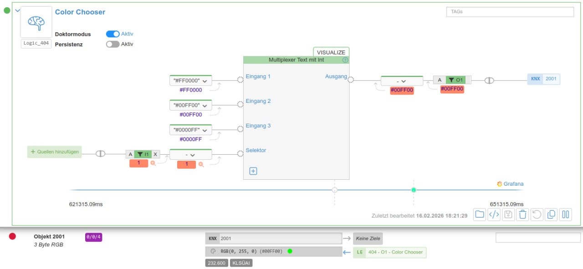Open the code view icon

click(494, 214)
